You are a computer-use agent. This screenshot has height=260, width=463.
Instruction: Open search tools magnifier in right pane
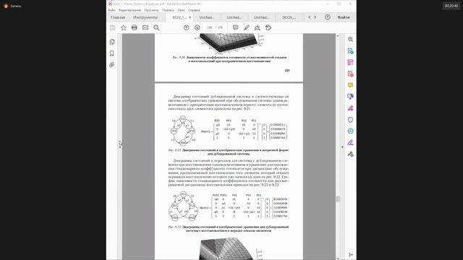pos(350,40)
